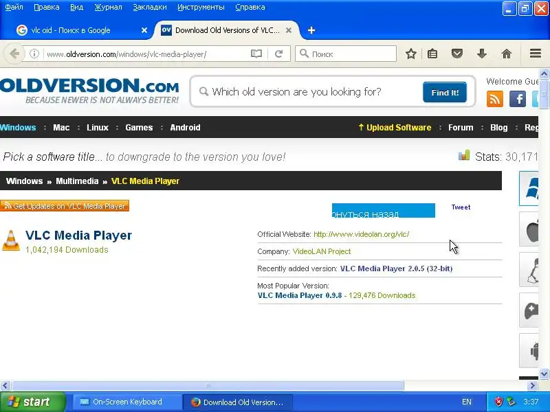
Task: Focus the Firefox Поиск search box
Action: (x=346, y=54)
